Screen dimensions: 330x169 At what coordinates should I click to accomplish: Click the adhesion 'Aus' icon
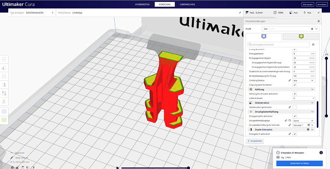pyautogui.click(x=304, y=13)
